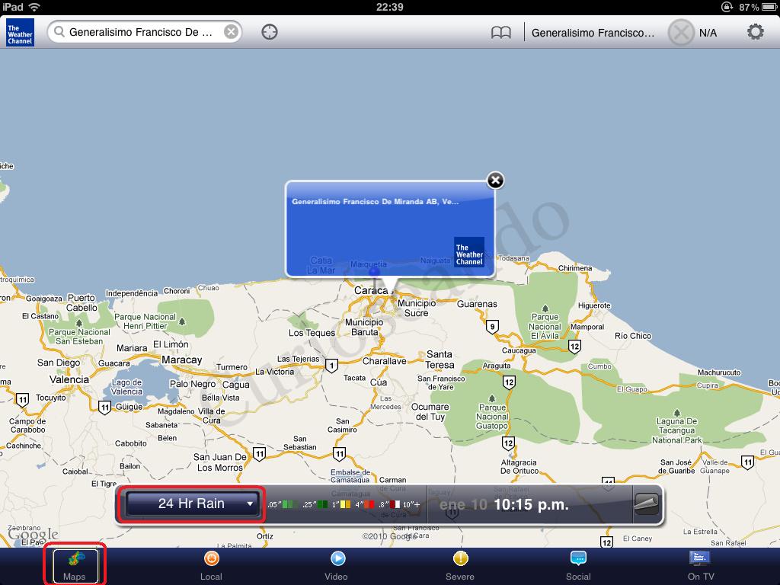Tap inside the location search box
Image resolution: width=780 pixels, height=585 pixels.
pos(137,31)
